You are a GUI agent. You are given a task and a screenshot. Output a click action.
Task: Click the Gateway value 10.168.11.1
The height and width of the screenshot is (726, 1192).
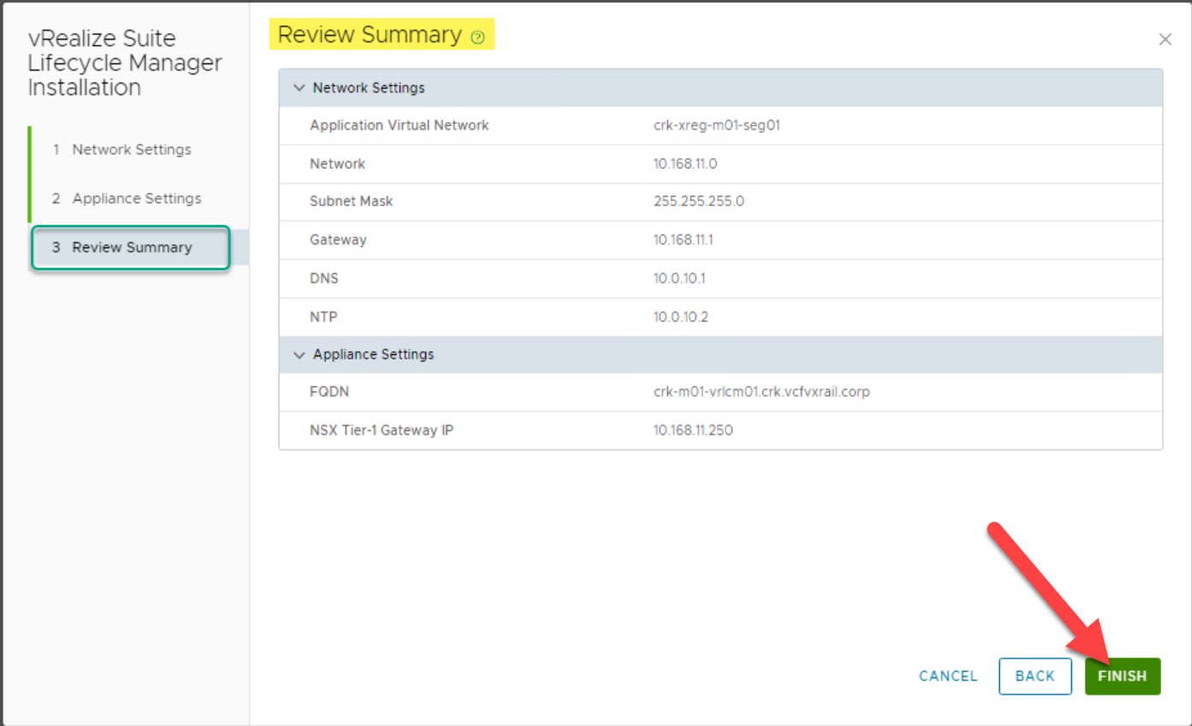(683, 240)
